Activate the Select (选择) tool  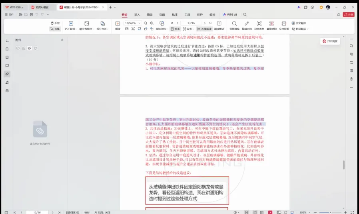coord(55,29)
